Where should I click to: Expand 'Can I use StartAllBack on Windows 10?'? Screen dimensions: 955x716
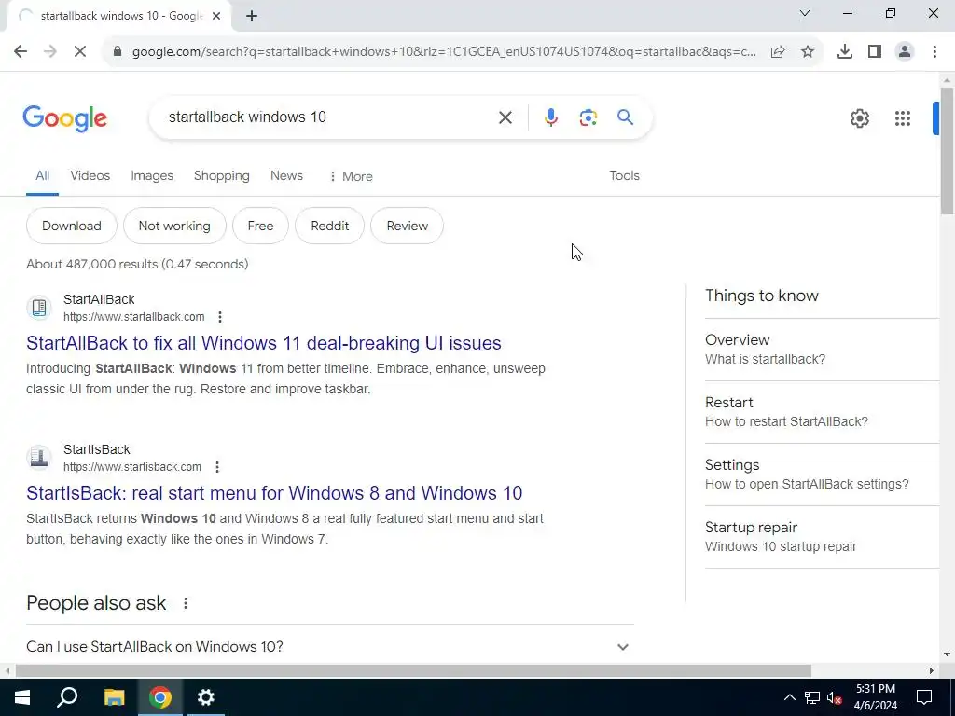click(x=329, y=647)
